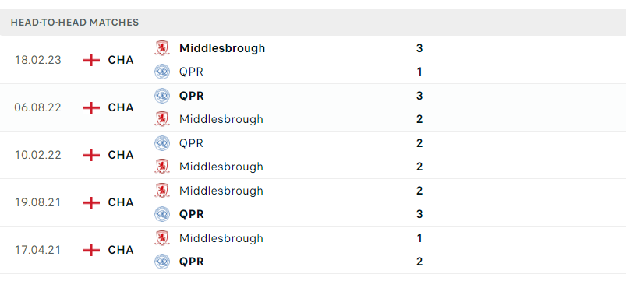Open Middlesbrough link in 17.04.21 match
The image size is (626, 281).
221,238
